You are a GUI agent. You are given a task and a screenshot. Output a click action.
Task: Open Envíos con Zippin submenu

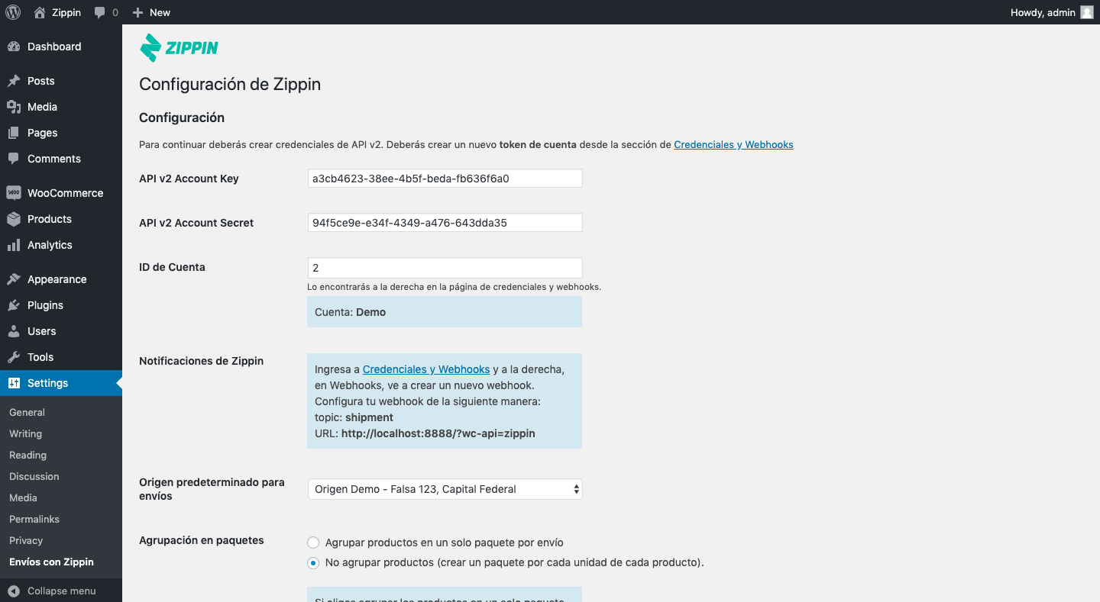coord(51,562)
